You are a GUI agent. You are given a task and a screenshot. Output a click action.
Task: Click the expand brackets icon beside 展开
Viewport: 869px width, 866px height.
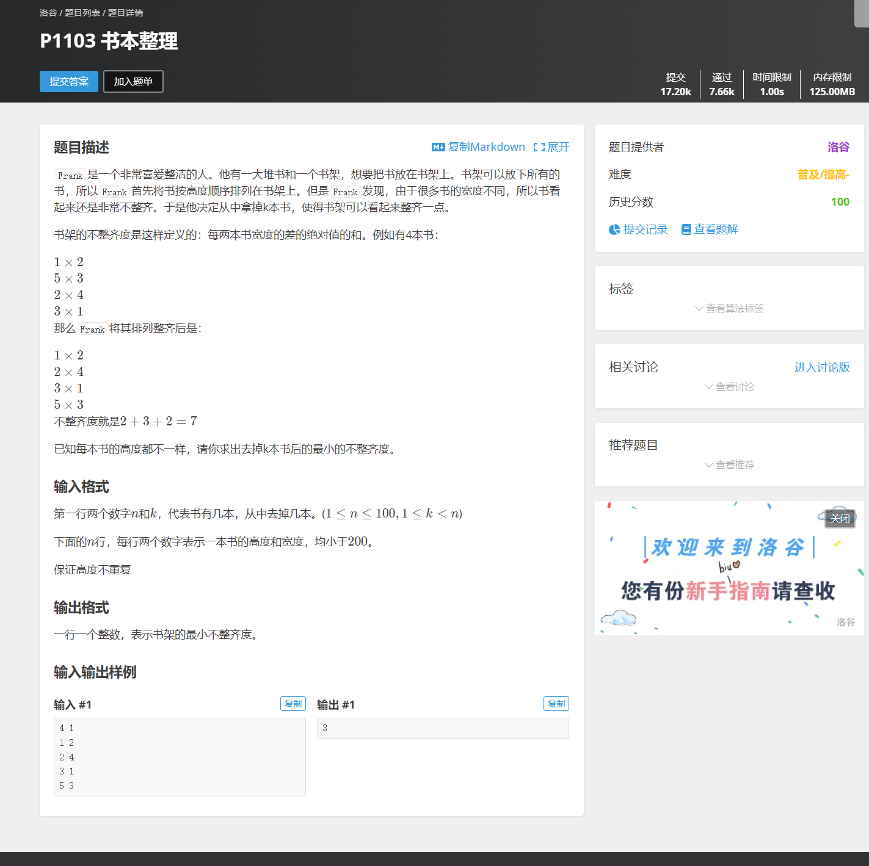[x=539, y=147]
